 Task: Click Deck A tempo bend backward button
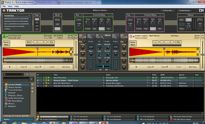coord(37,42)
